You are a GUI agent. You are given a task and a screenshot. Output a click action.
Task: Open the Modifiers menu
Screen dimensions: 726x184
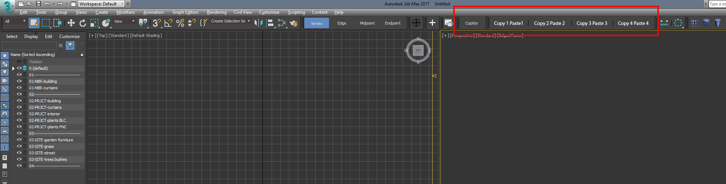[x=126, y=12]
